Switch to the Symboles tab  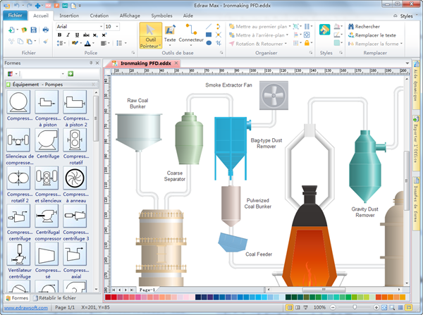click(x=161, y=14)
